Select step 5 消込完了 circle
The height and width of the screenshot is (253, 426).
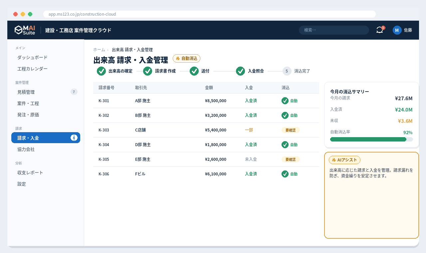pos(287,71)
